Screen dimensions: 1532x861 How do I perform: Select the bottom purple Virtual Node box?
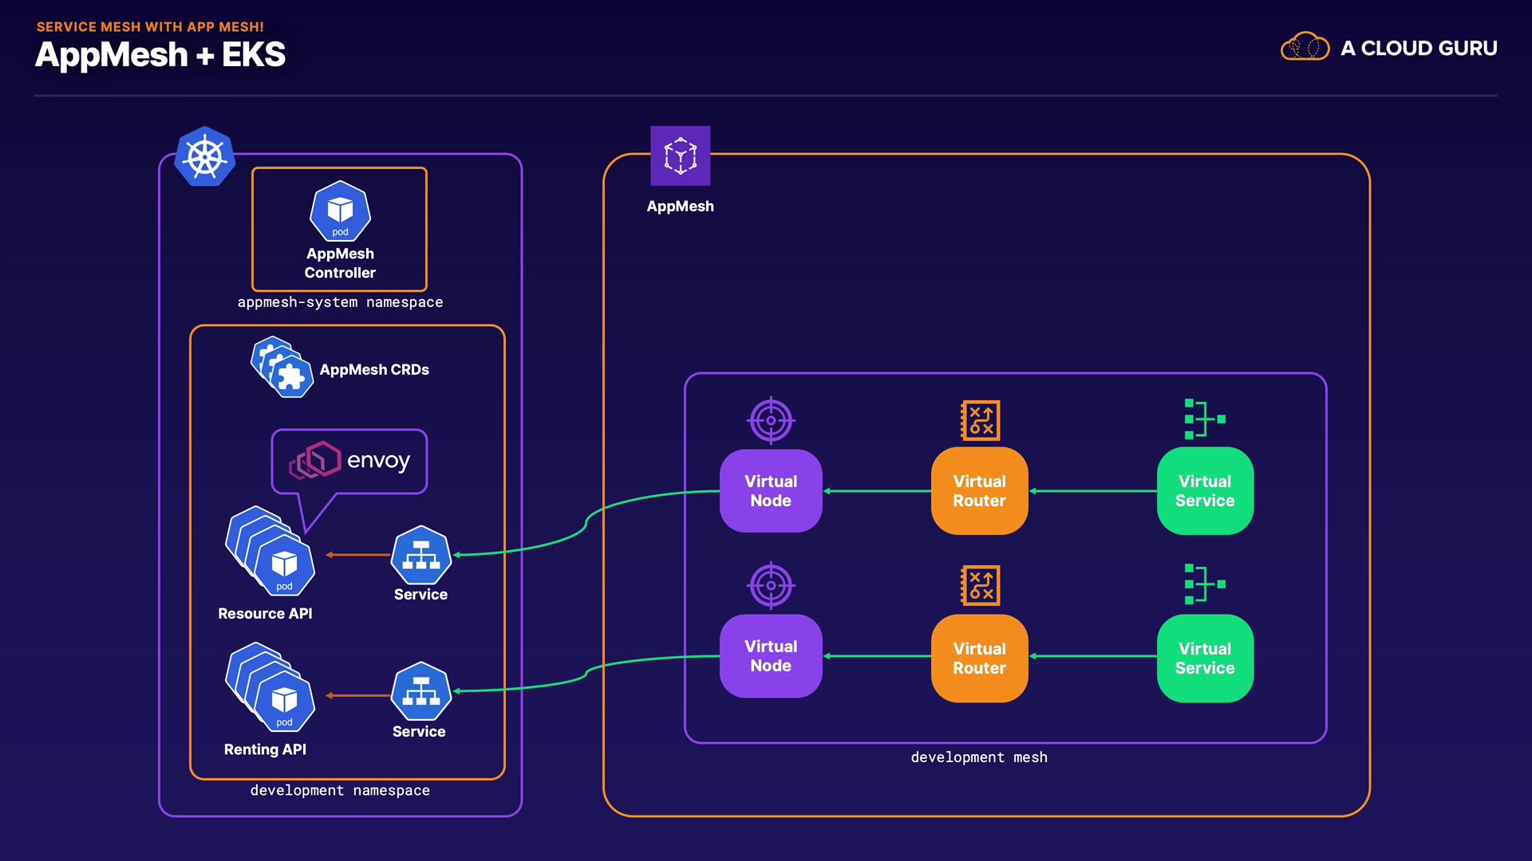click(x=771, y=656)
